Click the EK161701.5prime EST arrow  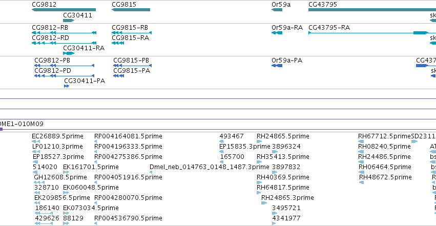pyautogui.click(x=66, y=172)
